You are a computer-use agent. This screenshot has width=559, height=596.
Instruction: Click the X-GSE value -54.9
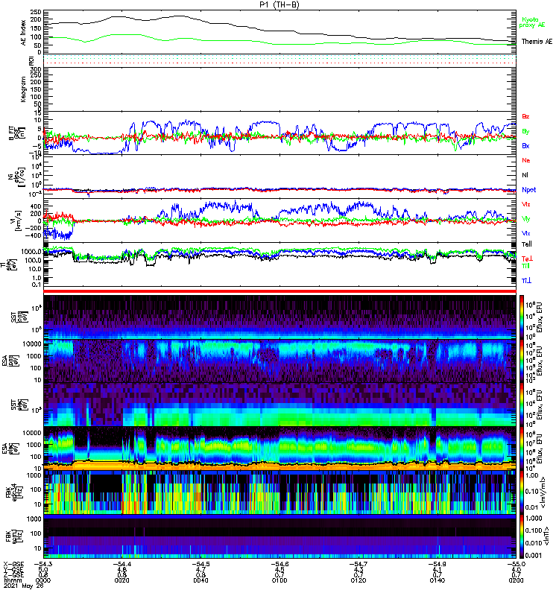pos(438,564)
